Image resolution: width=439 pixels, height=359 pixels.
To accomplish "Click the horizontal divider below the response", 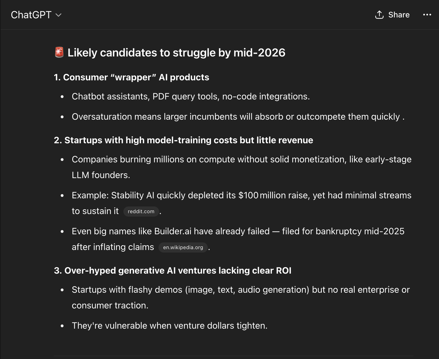I will [x=234, y=356].
